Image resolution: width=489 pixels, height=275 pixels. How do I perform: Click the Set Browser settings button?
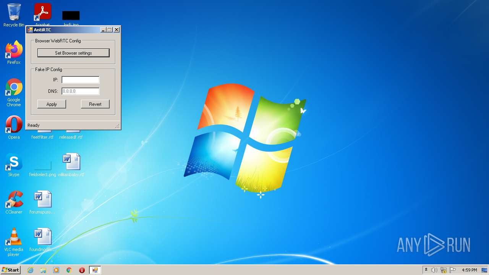[x=73, y=53]
